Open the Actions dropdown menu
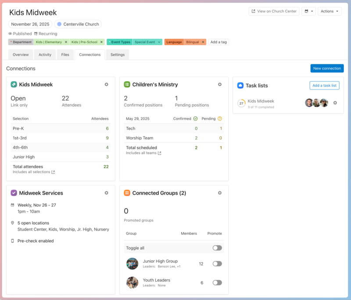351x300 pixels. tap(330, 11)
